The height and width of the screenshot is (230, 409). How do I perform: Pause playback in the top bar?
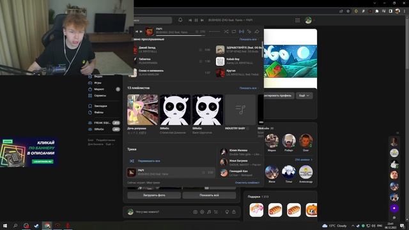[196, 20]
